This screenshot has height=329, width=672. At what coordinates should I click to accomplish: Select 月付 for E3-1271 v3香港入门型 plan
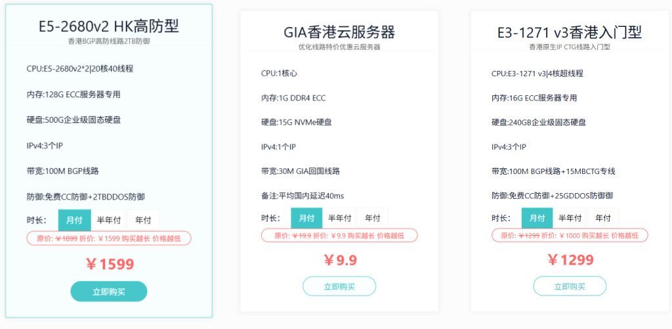pos(537,218)
